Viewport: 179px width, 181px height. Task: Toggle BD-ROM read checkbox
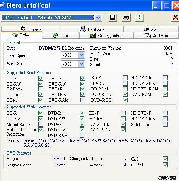pos(125,89)
